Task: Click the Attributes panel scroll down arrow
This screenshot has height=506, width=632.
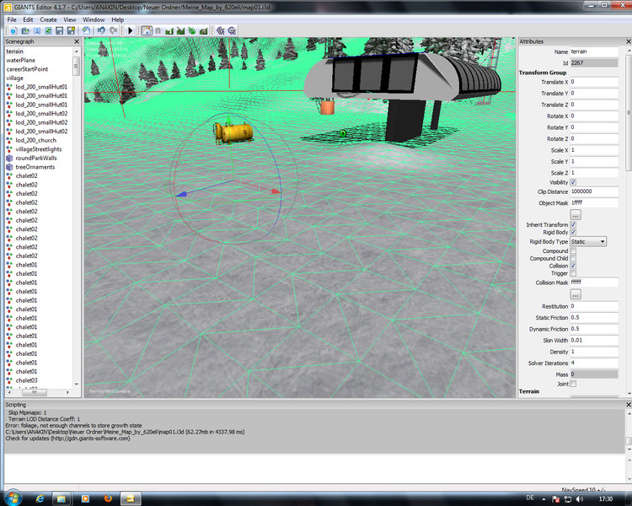Action: (629, 393)
